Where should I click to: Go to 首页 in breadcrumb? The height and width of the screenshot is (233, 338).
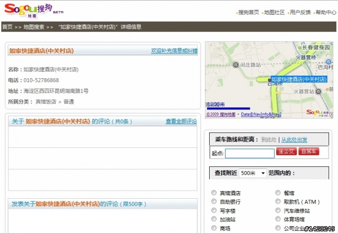tap(7, 27)
